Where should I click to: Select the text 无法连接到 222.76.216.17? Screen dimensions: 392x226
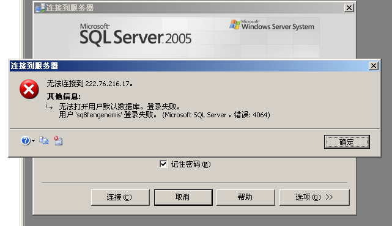[x=90, y=84]
